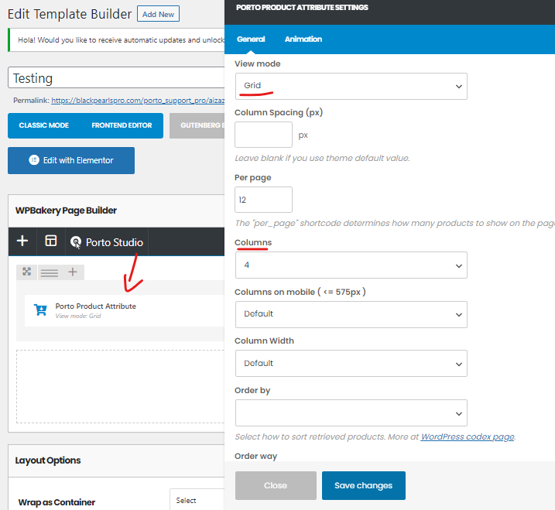Add column with the row plus icon
The image size is (555, 510).
73,272
